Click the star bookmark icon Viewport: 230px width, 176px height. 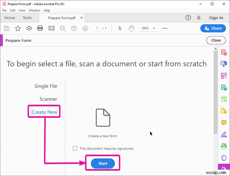18,28
